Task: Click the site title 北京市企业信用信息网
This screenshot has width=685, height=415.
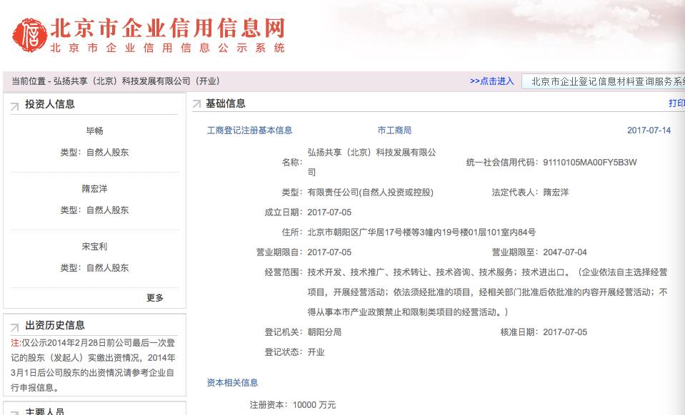Action: click(x=168, y=29)
